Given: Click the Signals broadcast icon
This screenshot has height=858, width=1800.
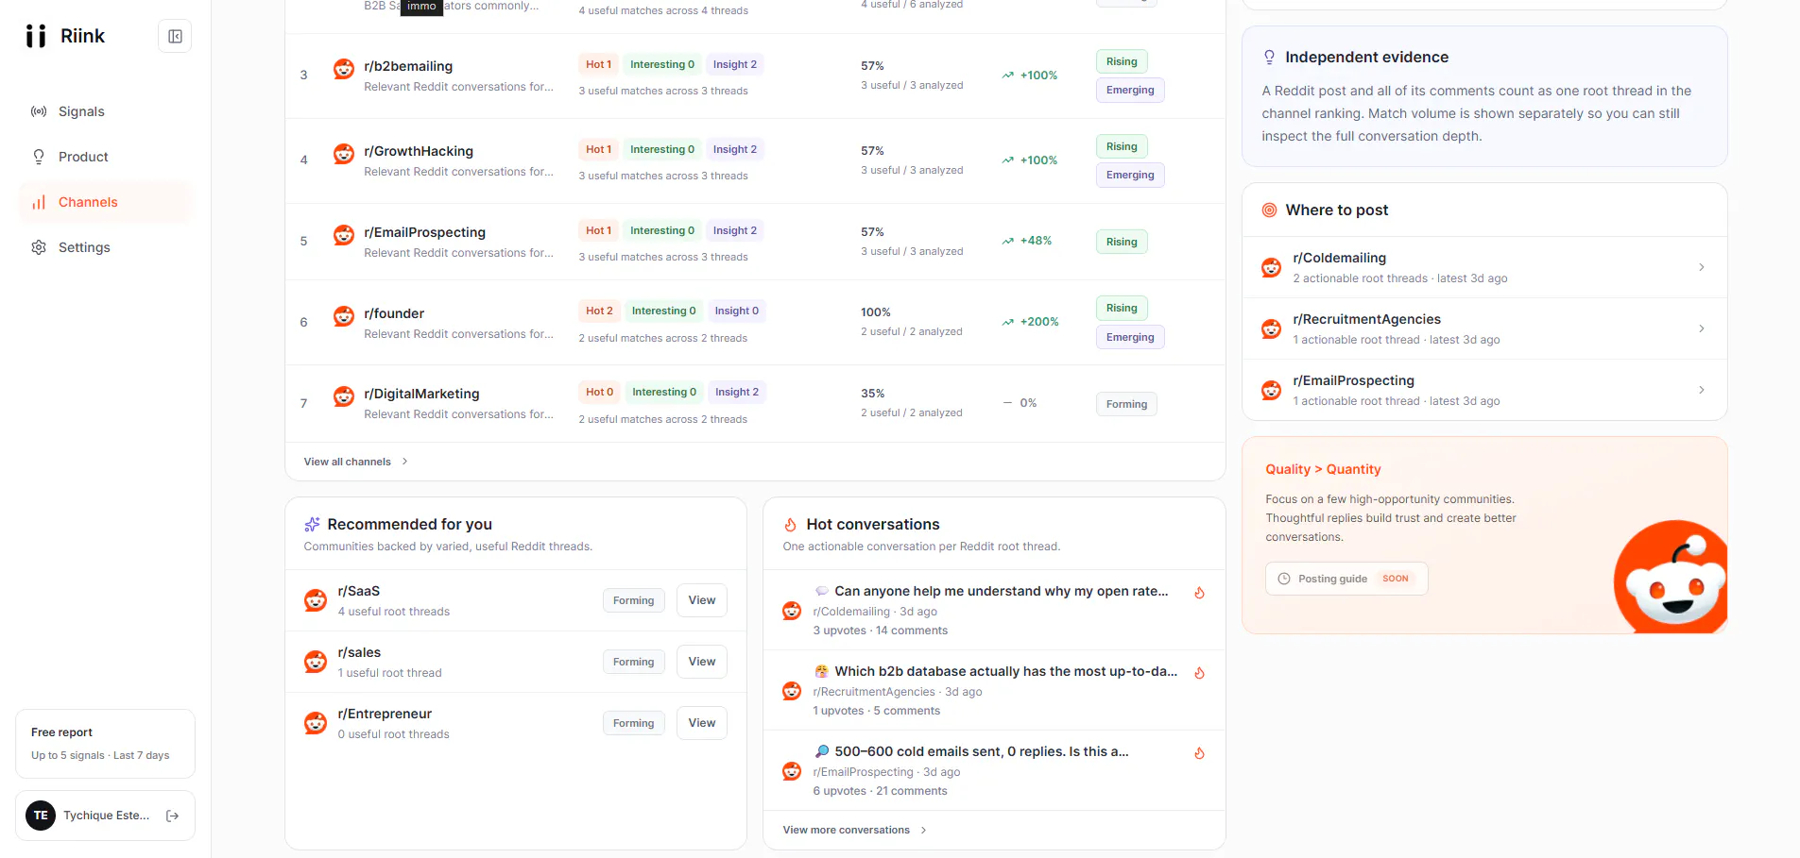Looking at the screenshot, I should [x=39, y=111].
